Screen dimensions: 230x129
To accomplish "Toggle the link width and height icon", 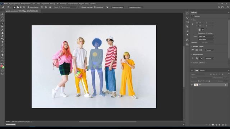I will tap(193, 24).
